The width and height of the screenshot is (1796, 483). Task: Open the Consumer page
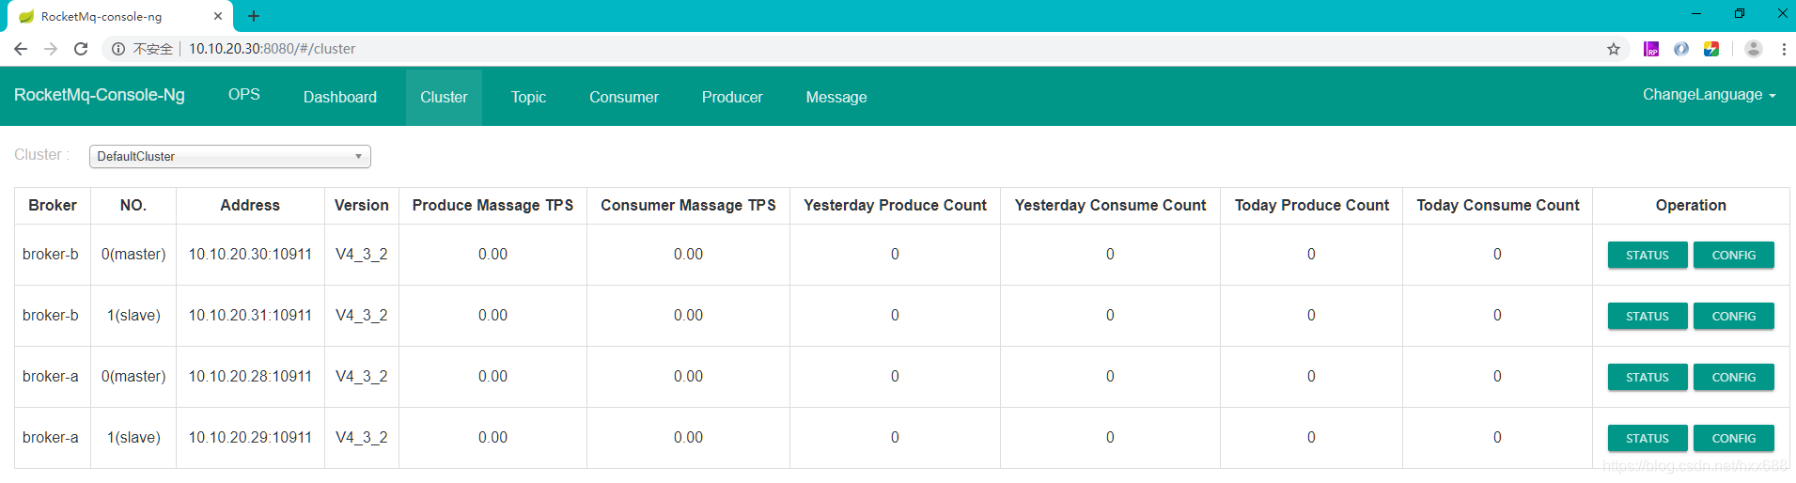[624, 97]
